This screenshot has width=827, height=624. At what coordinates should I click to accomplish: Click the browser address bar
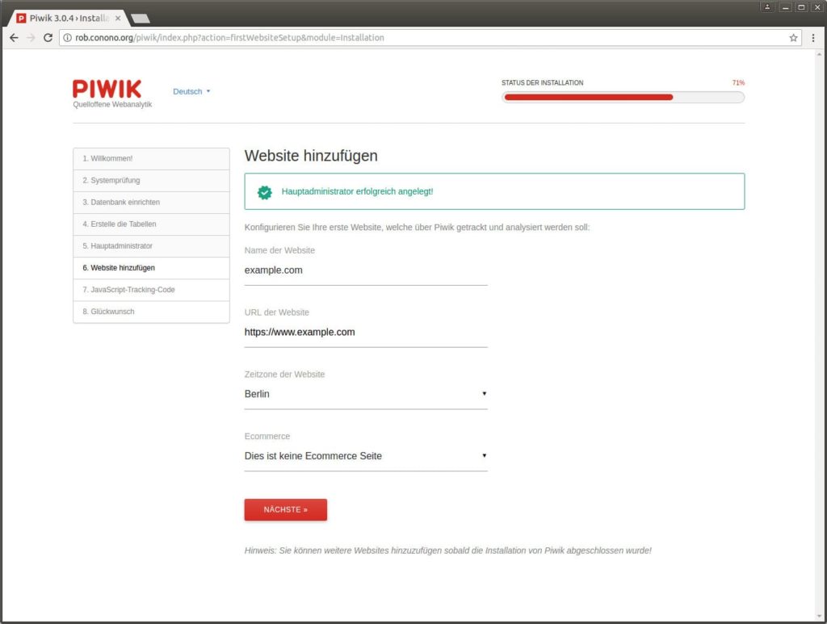pos(430,38)
